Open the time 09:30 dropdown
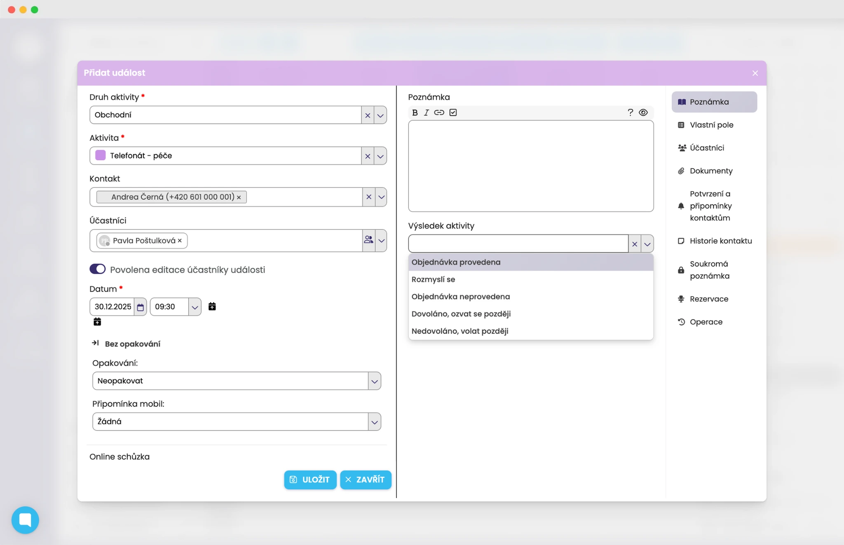844x545 pixels. point(195,307)
